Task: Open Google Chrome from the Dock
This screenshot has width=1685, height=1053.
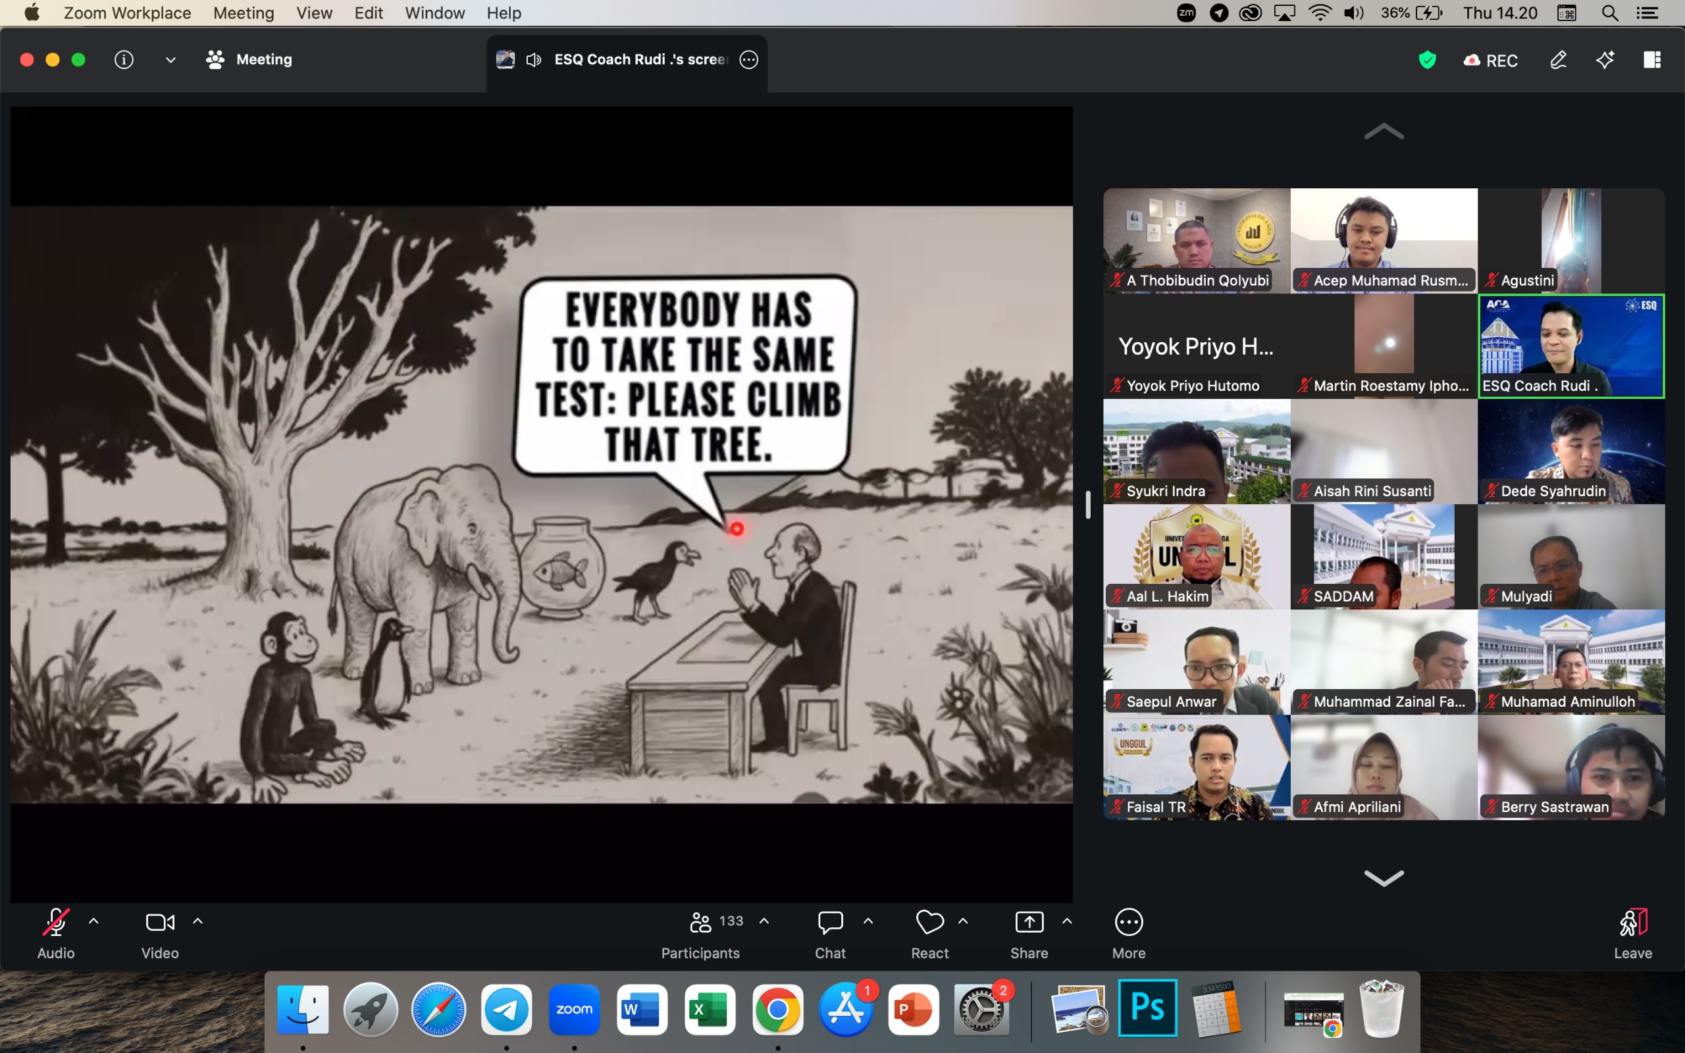Action: pos(778,1009)
